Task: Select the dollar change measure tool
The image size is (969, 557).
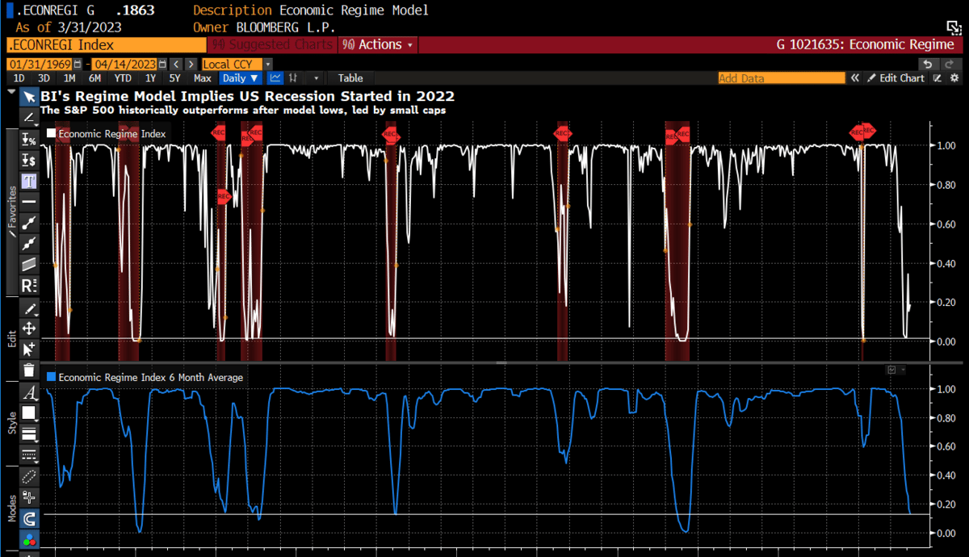Action: pos(29,161)
